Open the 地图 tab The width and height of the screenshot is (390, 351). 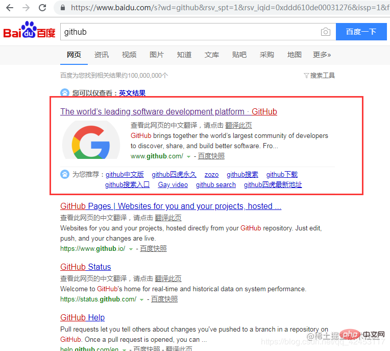[x=295, y=55]
